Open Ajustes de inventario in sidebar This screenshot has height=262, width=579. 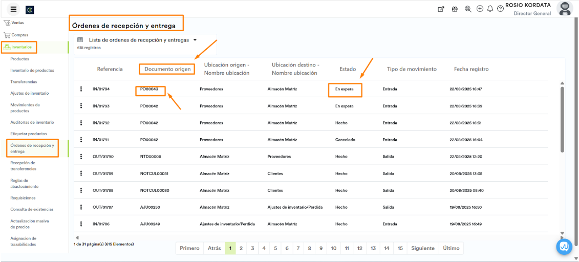coord(30,93)
